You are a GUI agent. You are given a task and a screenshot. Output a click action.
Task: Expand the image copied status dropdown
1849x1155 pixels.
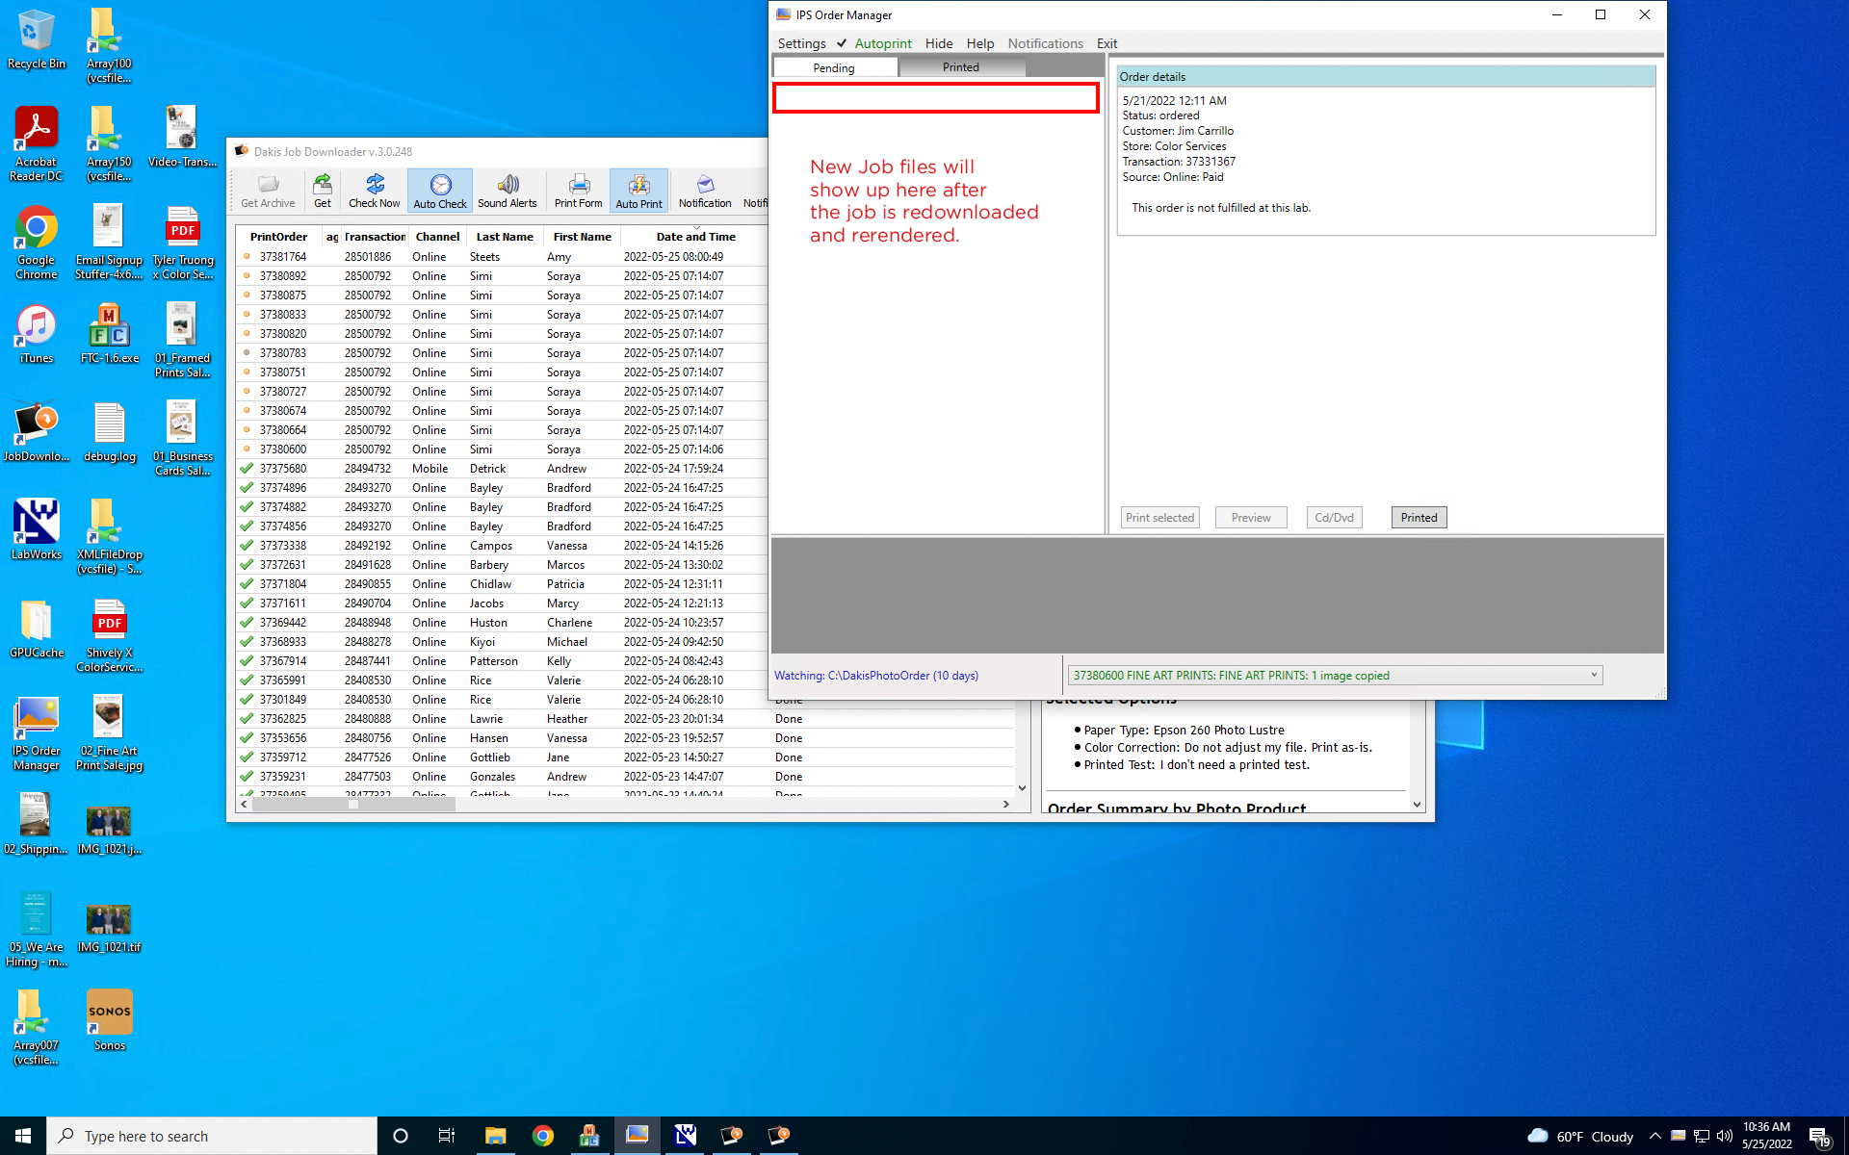pos(1594,675)
